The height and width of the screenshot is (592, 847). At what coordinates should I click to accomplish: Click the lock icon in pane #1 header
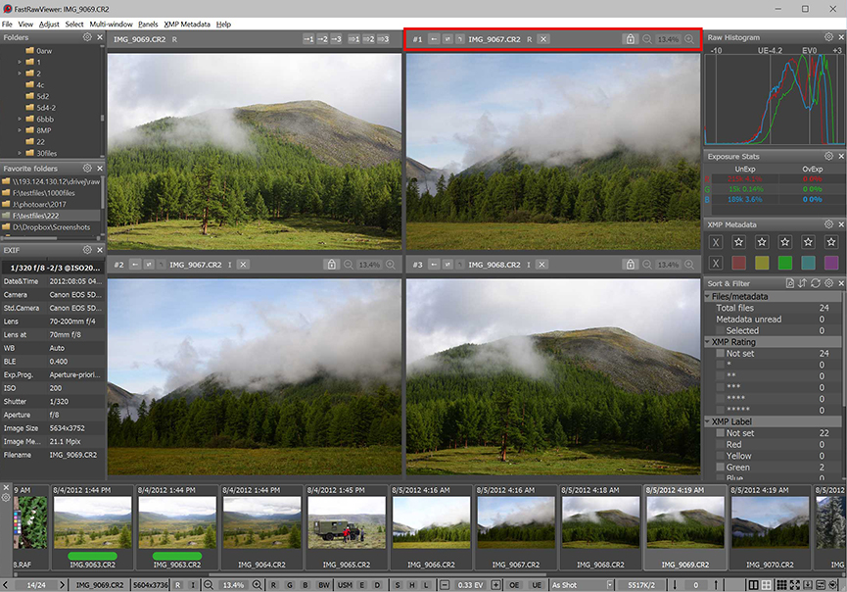click(630, 39)
